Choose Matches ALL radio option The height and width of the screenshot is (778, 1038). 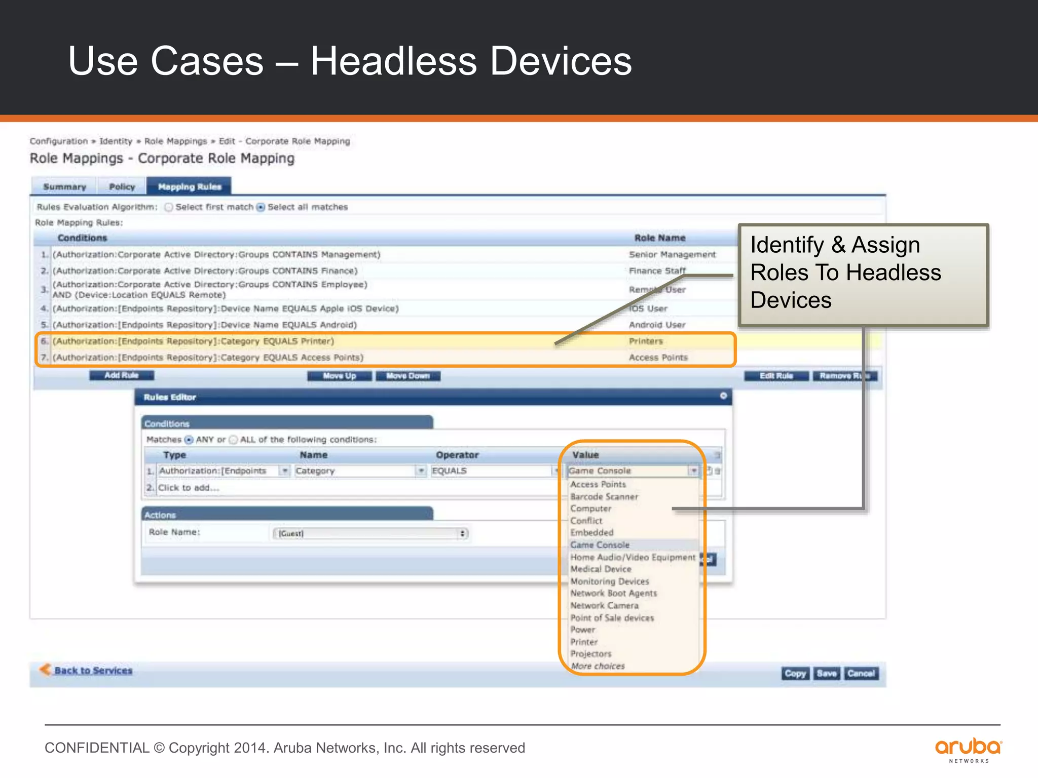click(x=233, y=440)
